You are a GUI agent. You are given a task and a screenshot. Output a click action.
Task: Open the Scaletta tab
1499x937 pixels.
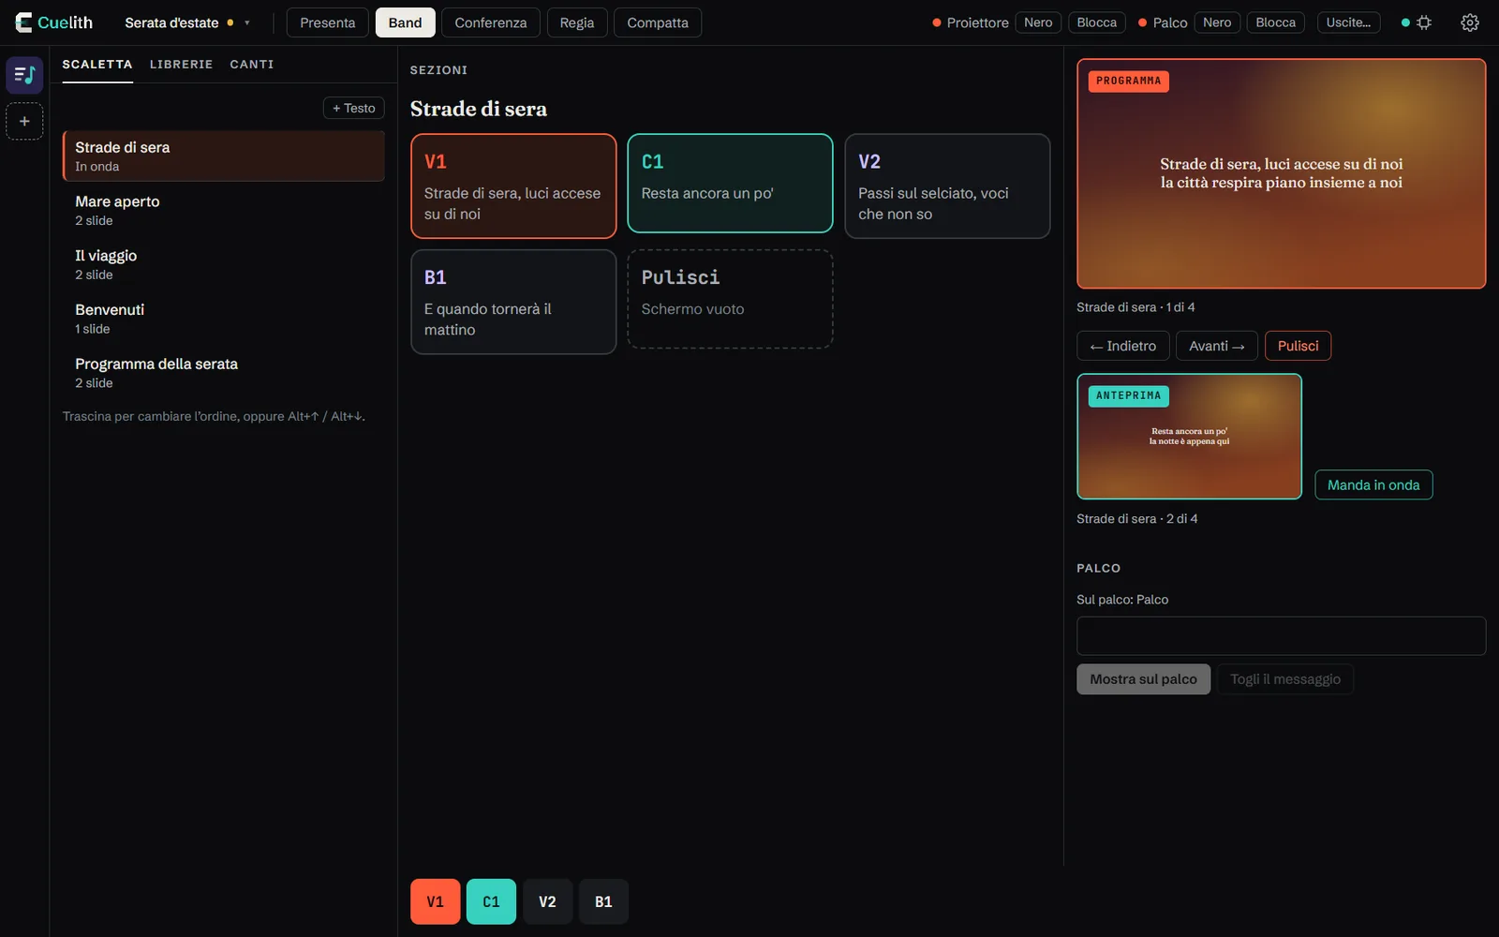pyautogui.click(x=97, y=65)
